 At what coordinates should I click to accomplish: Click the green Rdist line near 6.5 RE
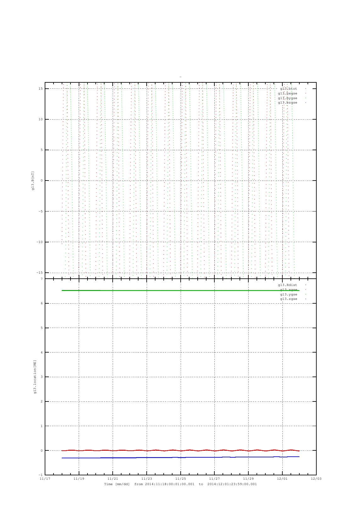click(x=180, y=290)
